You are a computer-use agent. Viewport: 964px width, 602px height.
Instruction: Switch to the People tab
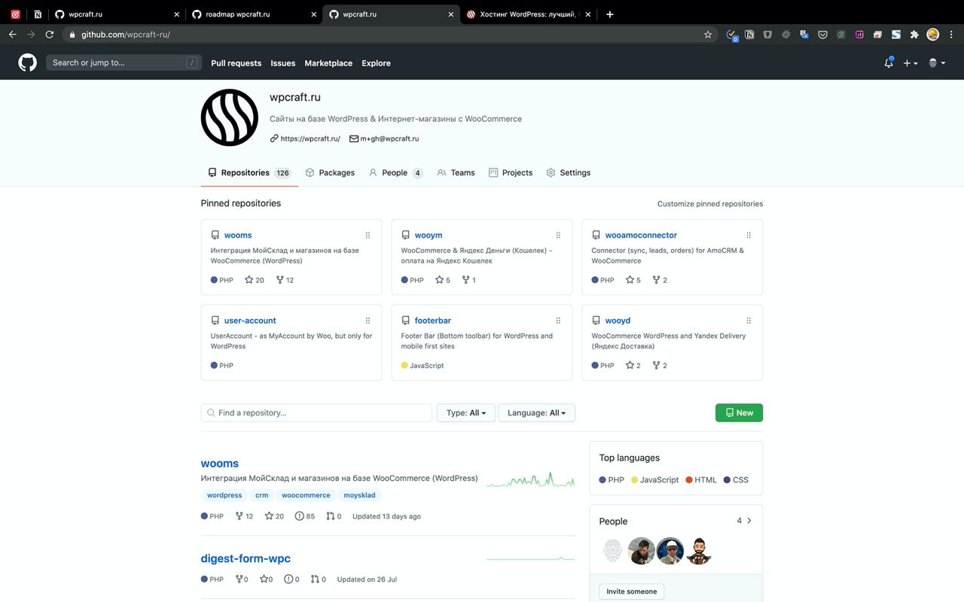tap(395, 173)
